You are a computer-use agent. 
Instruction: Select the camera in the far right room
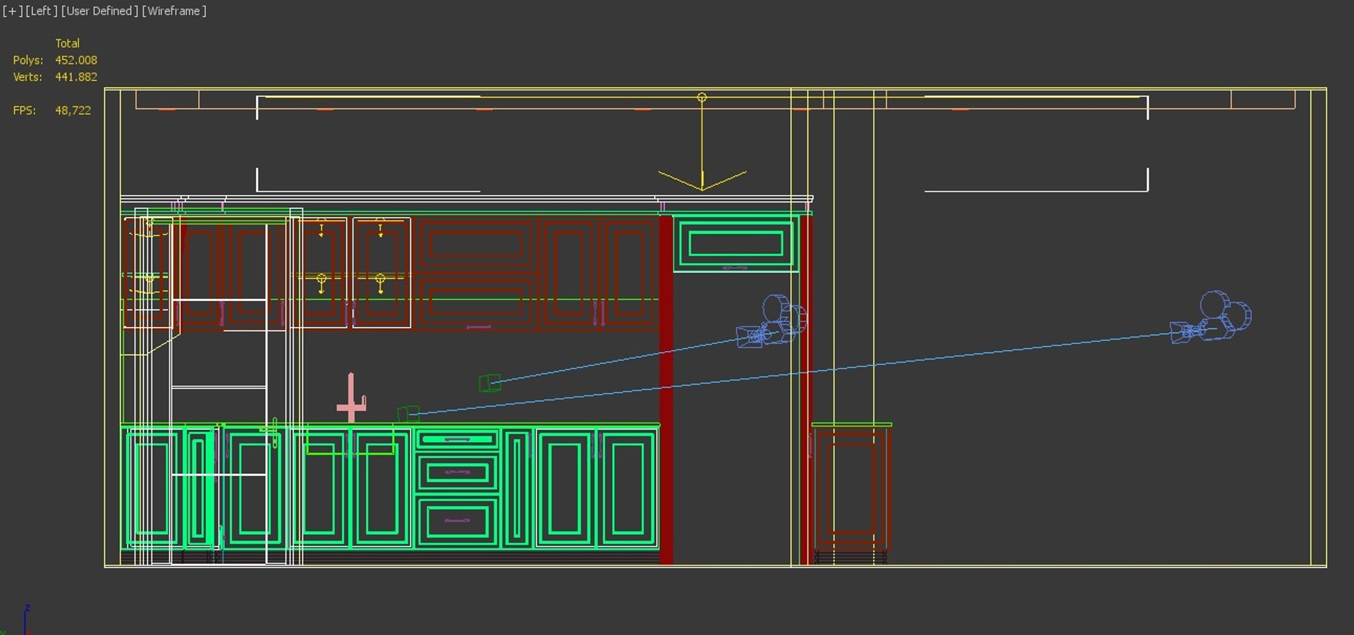click(1211, 317)
